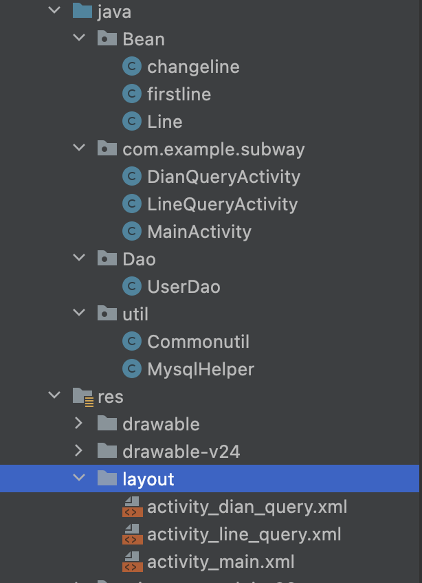
Task: Click the activity_main.xml layout file icon
Action: 131,561
